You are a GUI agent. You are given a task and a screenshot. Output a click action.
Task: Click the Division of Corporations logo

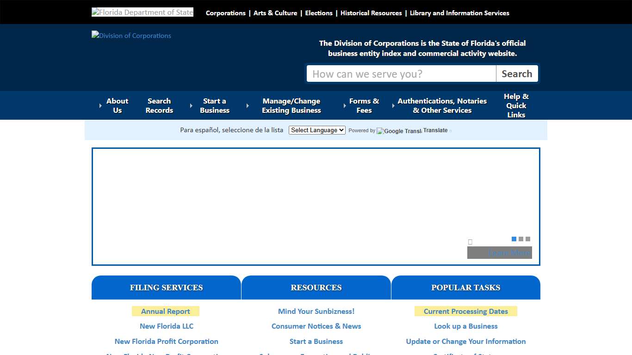pyautogui.click(x=131, y=36)
